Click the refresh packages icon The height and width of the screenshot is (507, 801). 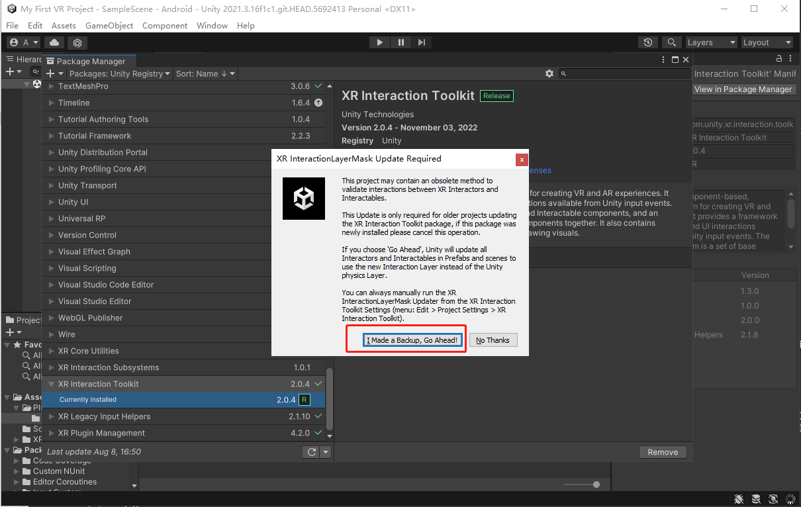pos(311,452)
